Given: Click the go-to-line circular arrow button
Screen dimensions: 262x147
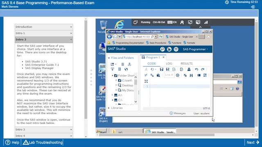Looking at the screenshot, I should coord(178,75).
